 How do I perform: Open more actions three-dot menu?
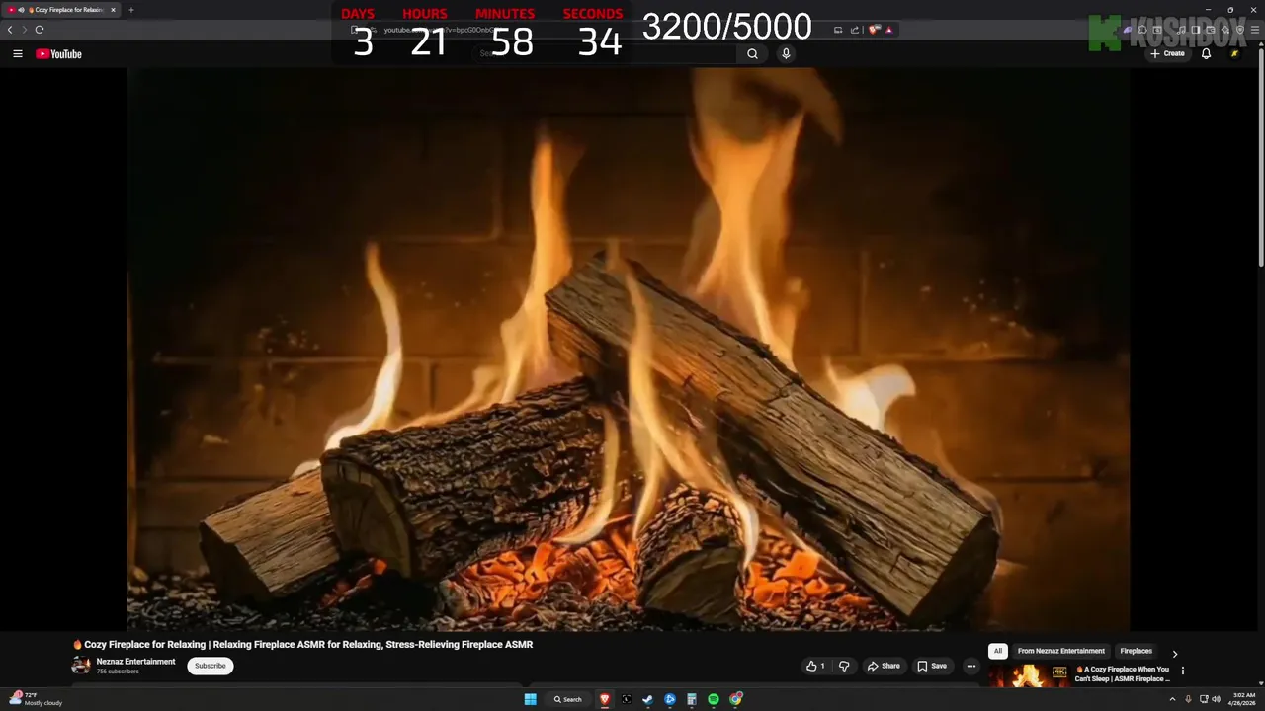pos(970,666)
